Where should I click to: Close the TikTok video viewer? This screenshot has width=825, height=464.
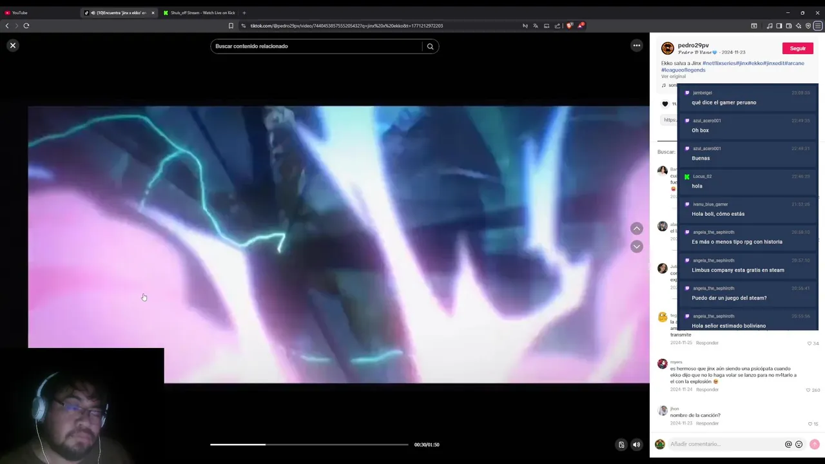(x=13, y=45)
